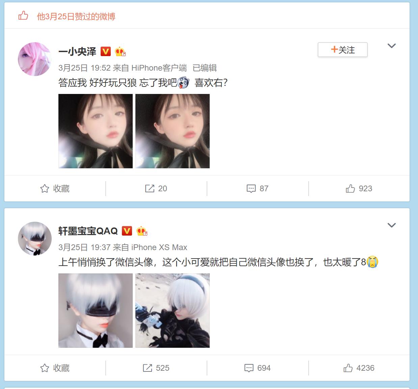
Task: Open comments on the post with 87 comments
Action: (258, 189)
